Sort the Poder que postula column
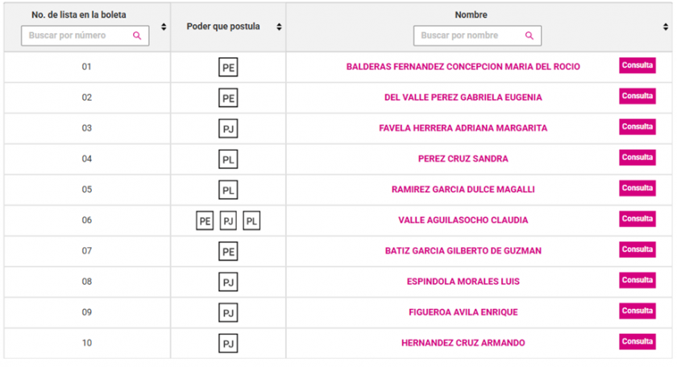Viewport: 677px width, 367px height. coord(279,27)
